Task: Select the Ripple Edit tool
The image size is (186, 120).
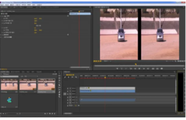Action: point(60,78)
